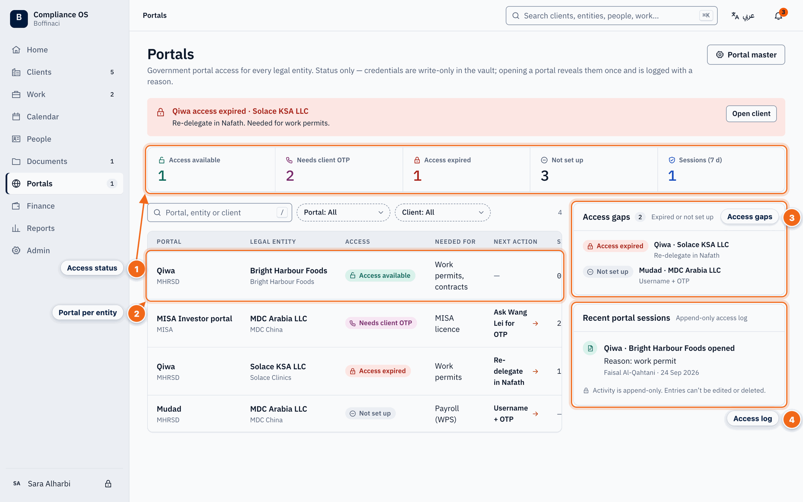Open the Portal: All filter dropdown
Screen dimensions: 803x502
point(343,213)
